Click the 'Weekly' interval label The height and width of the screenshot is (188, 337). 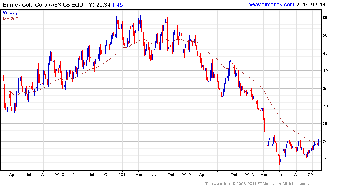(10, 13)
